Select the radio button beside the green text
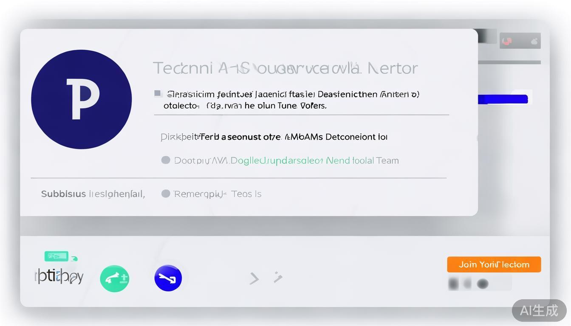Screen dimensions: 571x326 point(166,160)
